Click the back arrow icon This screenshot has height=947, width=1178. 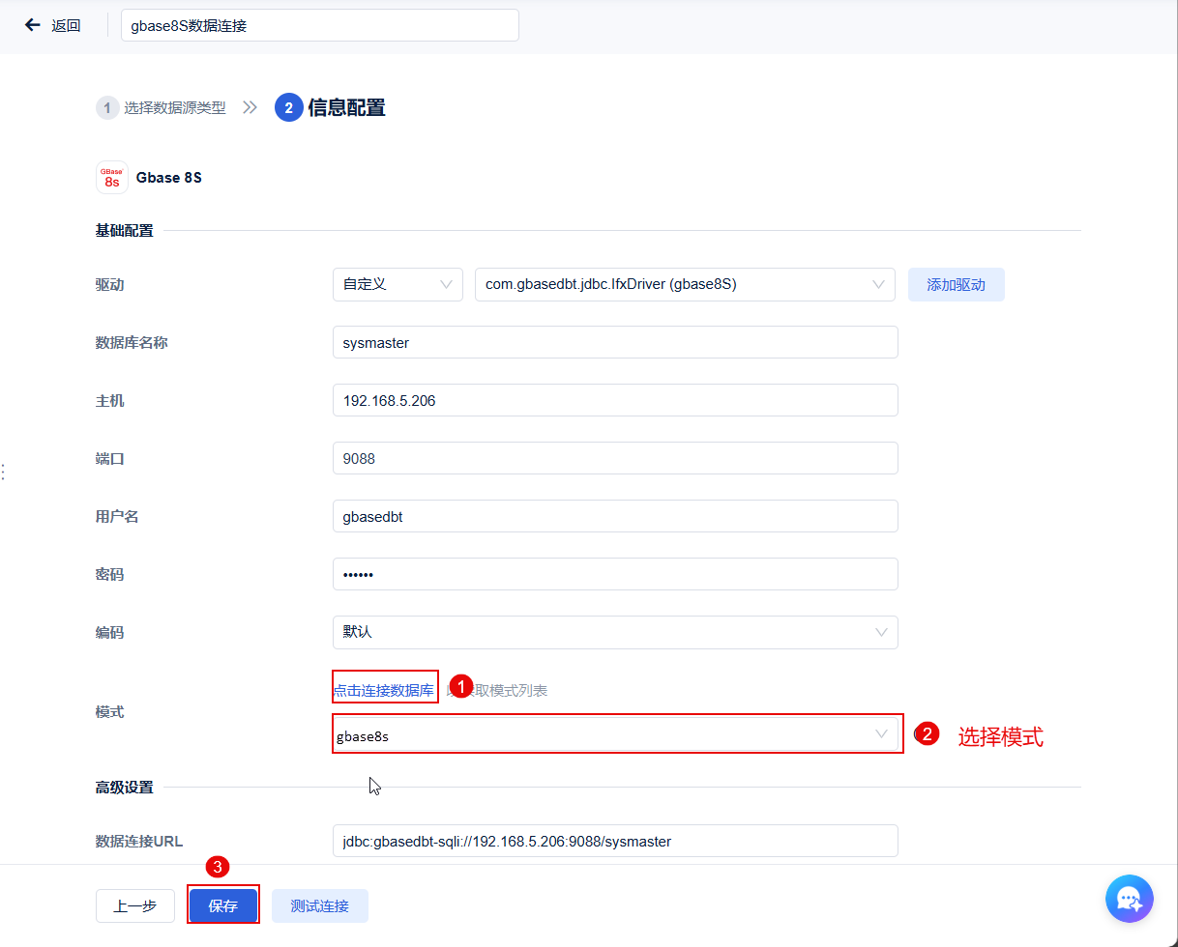[x=33, y=25]
